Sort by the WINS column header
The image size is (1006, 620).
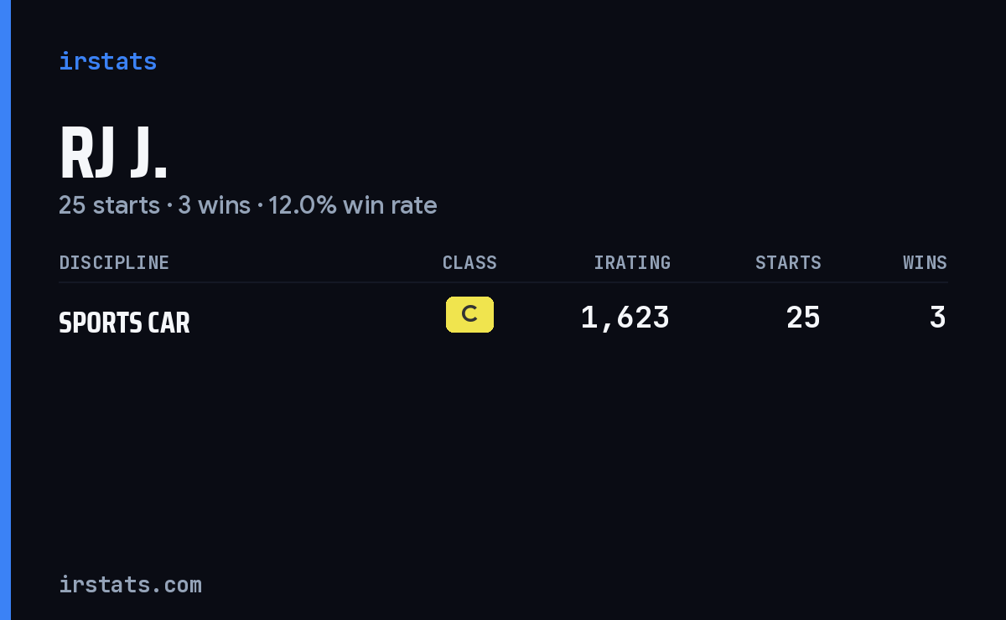coord(925,262)
